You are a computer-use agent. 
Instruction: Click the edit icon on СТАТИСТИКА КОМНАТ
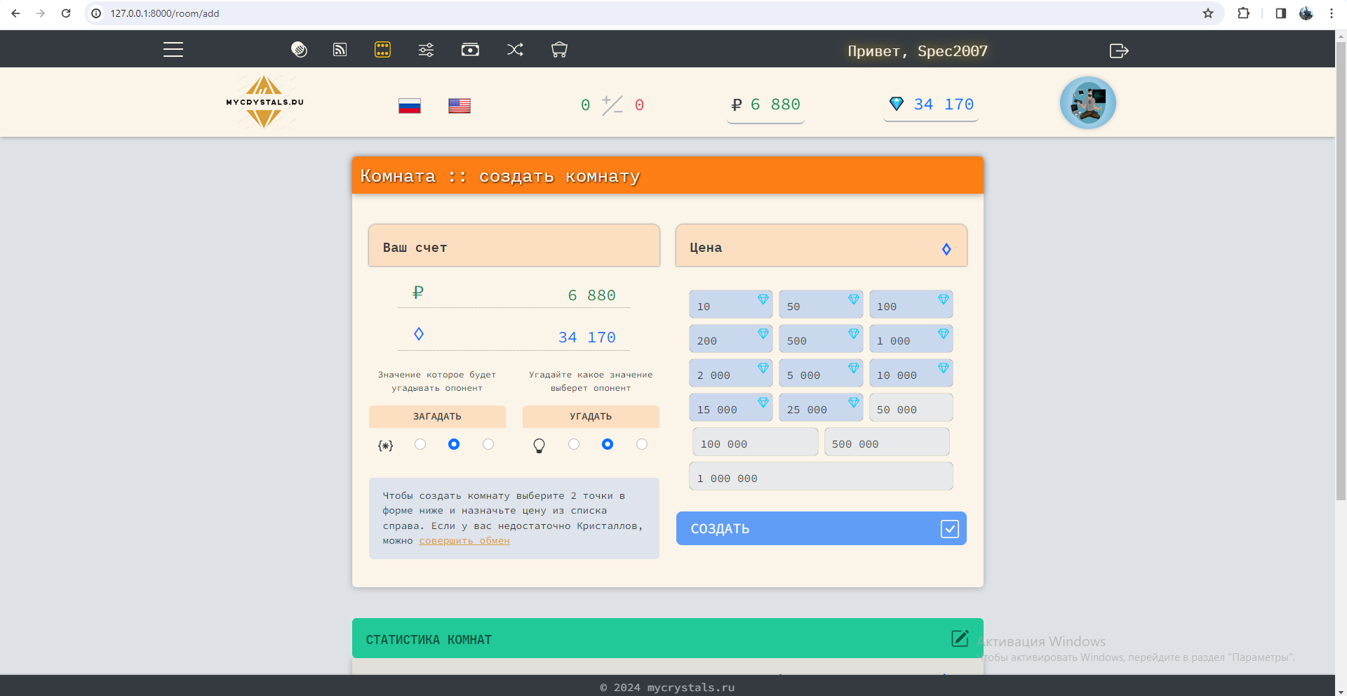tap(960, 638)
